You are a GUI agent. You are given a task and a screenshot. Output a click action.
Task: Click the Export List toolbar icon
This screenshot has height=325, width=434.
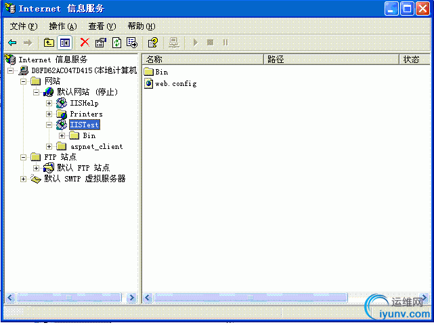tap(132, 43)
